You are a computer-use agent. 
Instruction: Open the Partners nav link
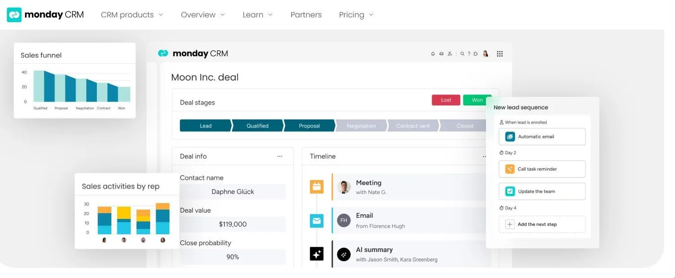click(x=306, y=15)
